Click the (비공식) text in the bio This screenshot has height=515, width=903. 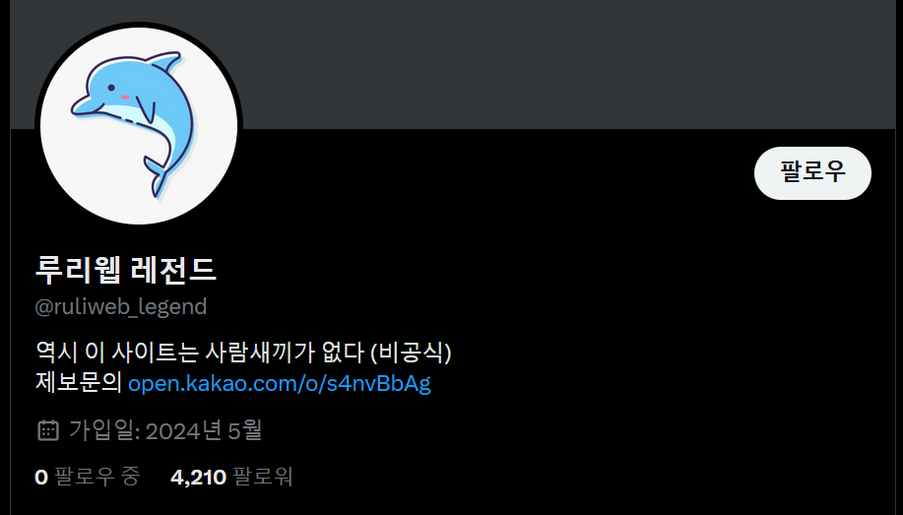pyautogui.click(x=411, y=352)
